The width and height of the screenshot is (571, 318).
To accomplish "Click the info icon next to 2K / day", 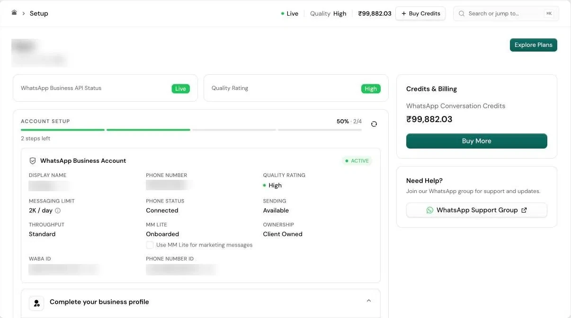I will (x=58, y=211).
